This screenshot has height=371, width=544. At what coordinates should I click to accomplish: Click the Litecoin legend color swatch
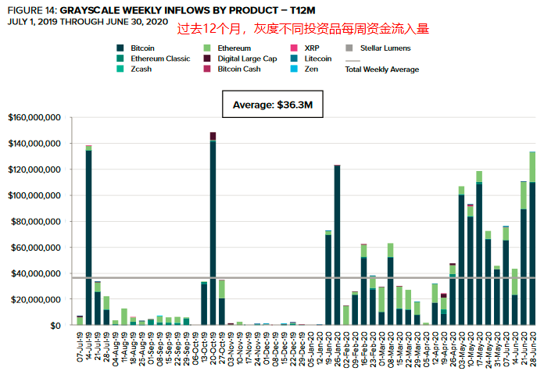pos(294,59)
